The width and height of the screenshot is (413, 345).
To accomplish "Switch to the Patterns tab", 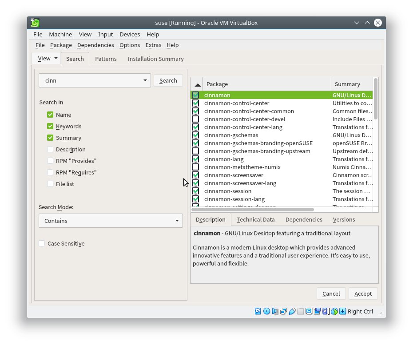I will point(106,59).
